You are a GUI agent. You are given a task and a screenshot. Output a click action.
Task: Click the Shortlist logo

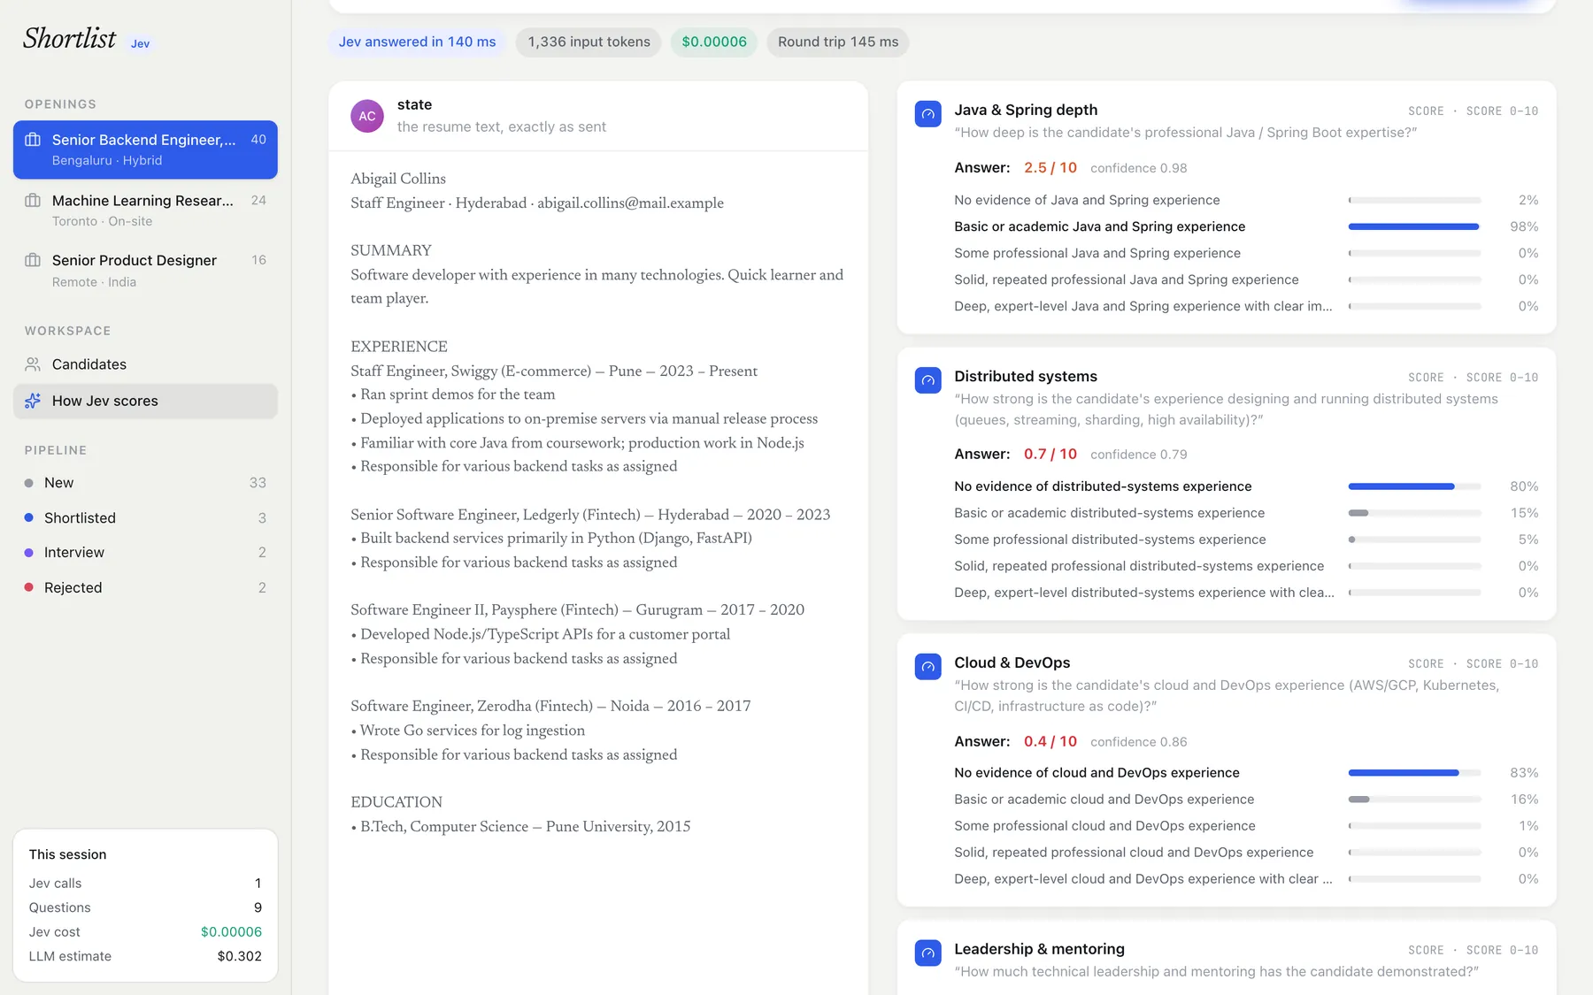point(69,38)
